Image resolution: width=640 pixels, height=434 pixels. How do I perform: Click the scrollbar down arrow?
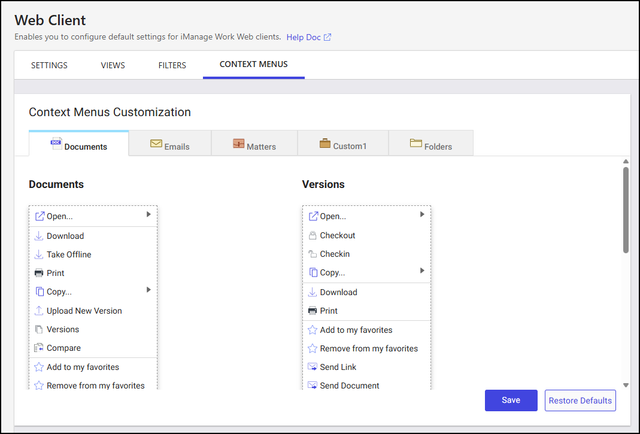click(626, 385)
